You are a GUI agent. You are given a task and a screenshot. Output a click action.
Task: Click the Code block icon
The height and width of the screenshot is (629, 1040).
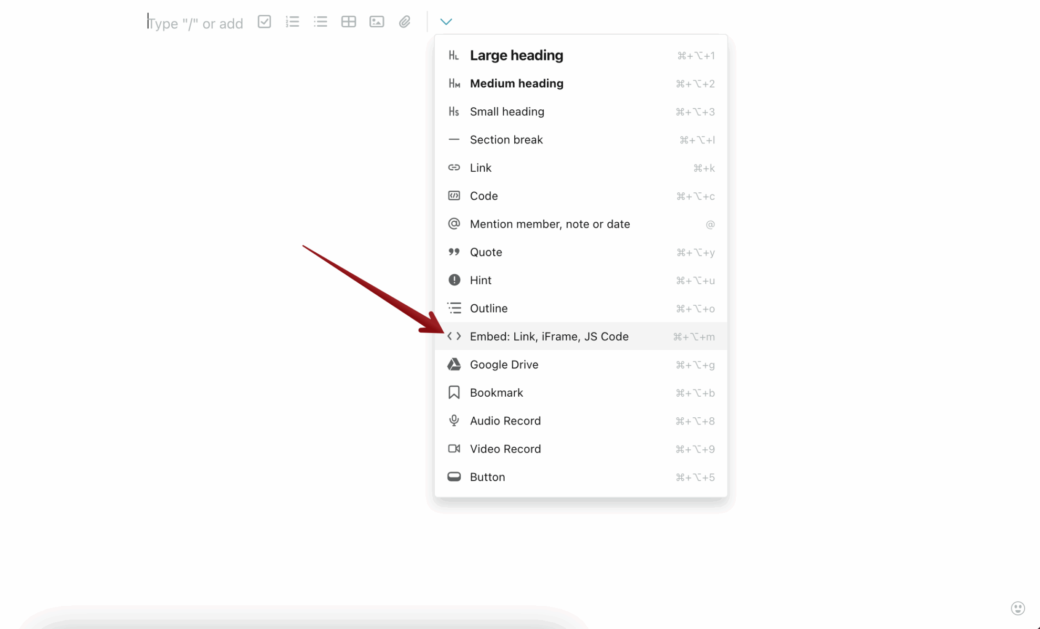click(454, 196)
